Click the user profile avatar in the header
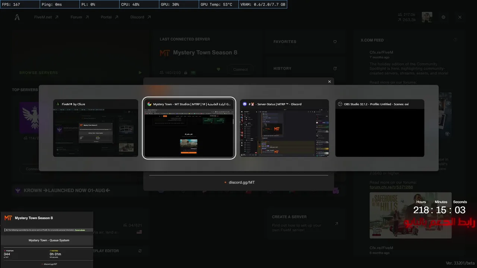 (x=427, y=17)
